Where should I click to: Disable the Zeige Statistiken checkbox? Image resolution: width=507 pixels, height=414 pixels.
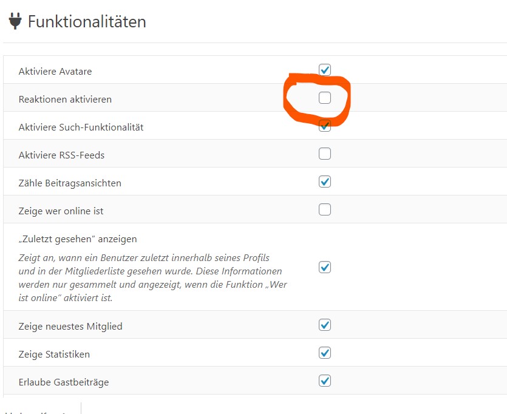[x=325, y=353]
